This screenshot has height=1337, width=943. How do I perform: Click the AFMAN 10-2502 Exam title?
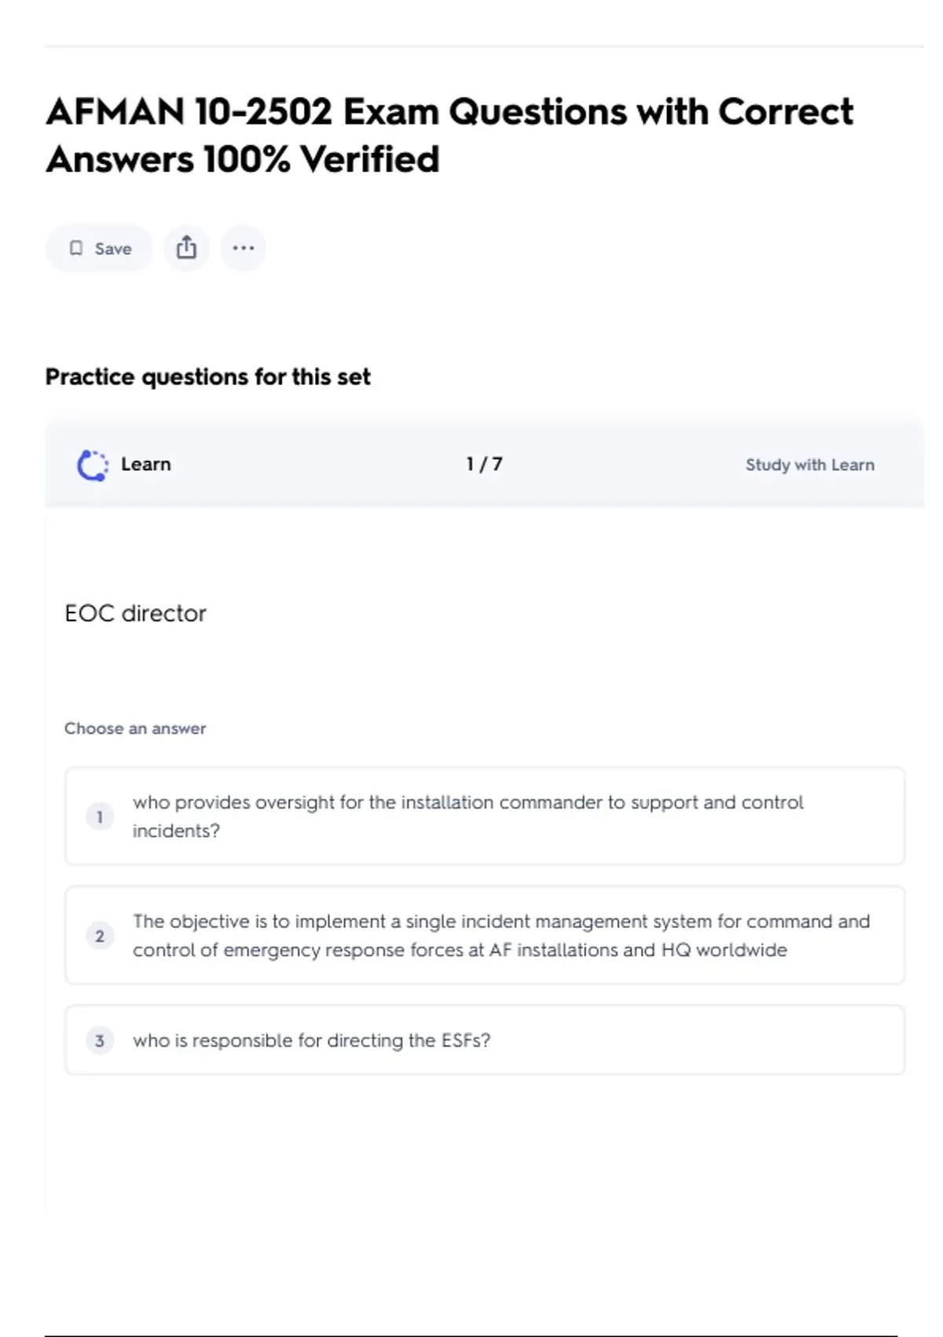[x=449, y=112]
